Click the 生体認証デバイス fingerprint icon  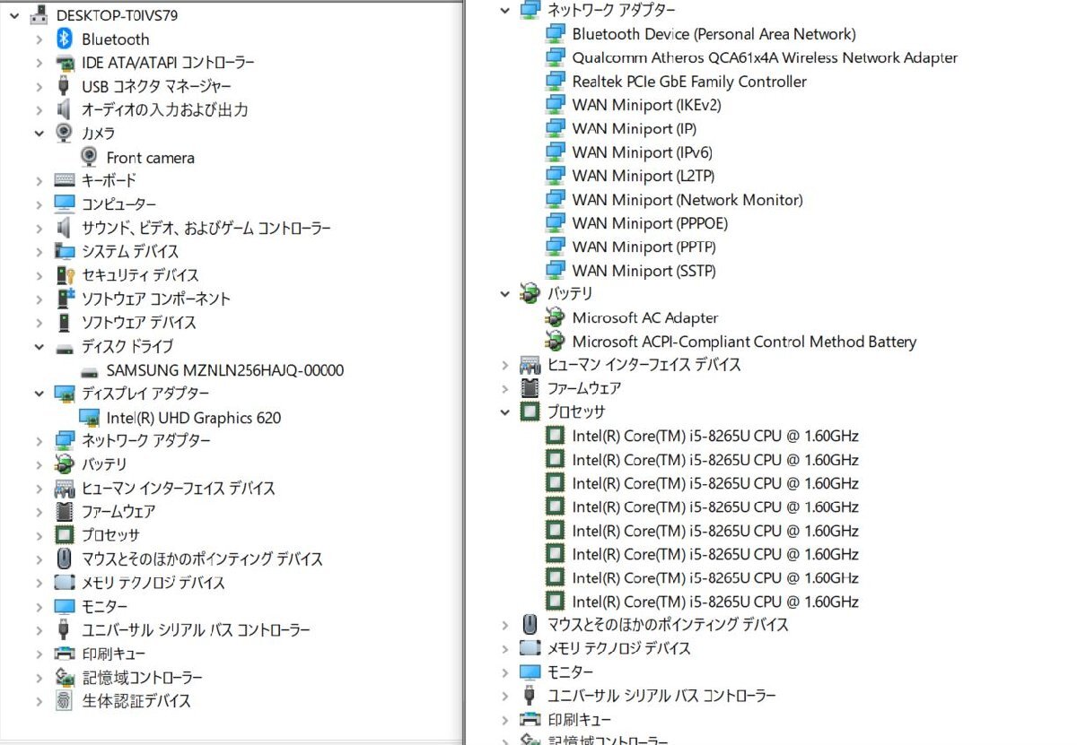coord(64,700)
